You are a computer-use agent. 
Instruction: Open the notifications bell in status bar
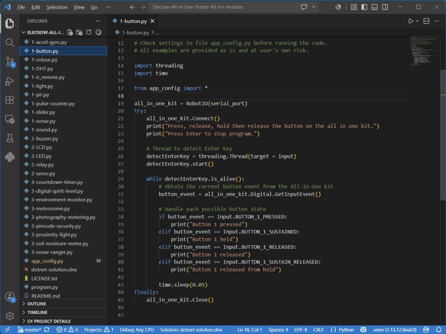pyautogui.click(x=439, y=330)
